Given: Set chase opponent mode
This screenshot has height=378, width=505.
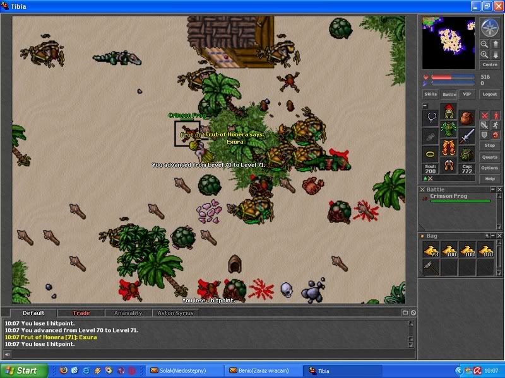Looking at the screenshot, I should click(x=496, y=125).
